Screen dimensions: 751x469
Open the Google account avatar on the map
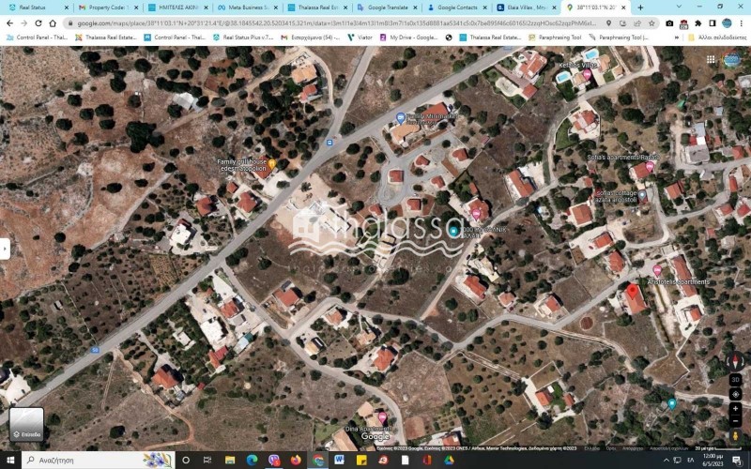pos(731,60)
